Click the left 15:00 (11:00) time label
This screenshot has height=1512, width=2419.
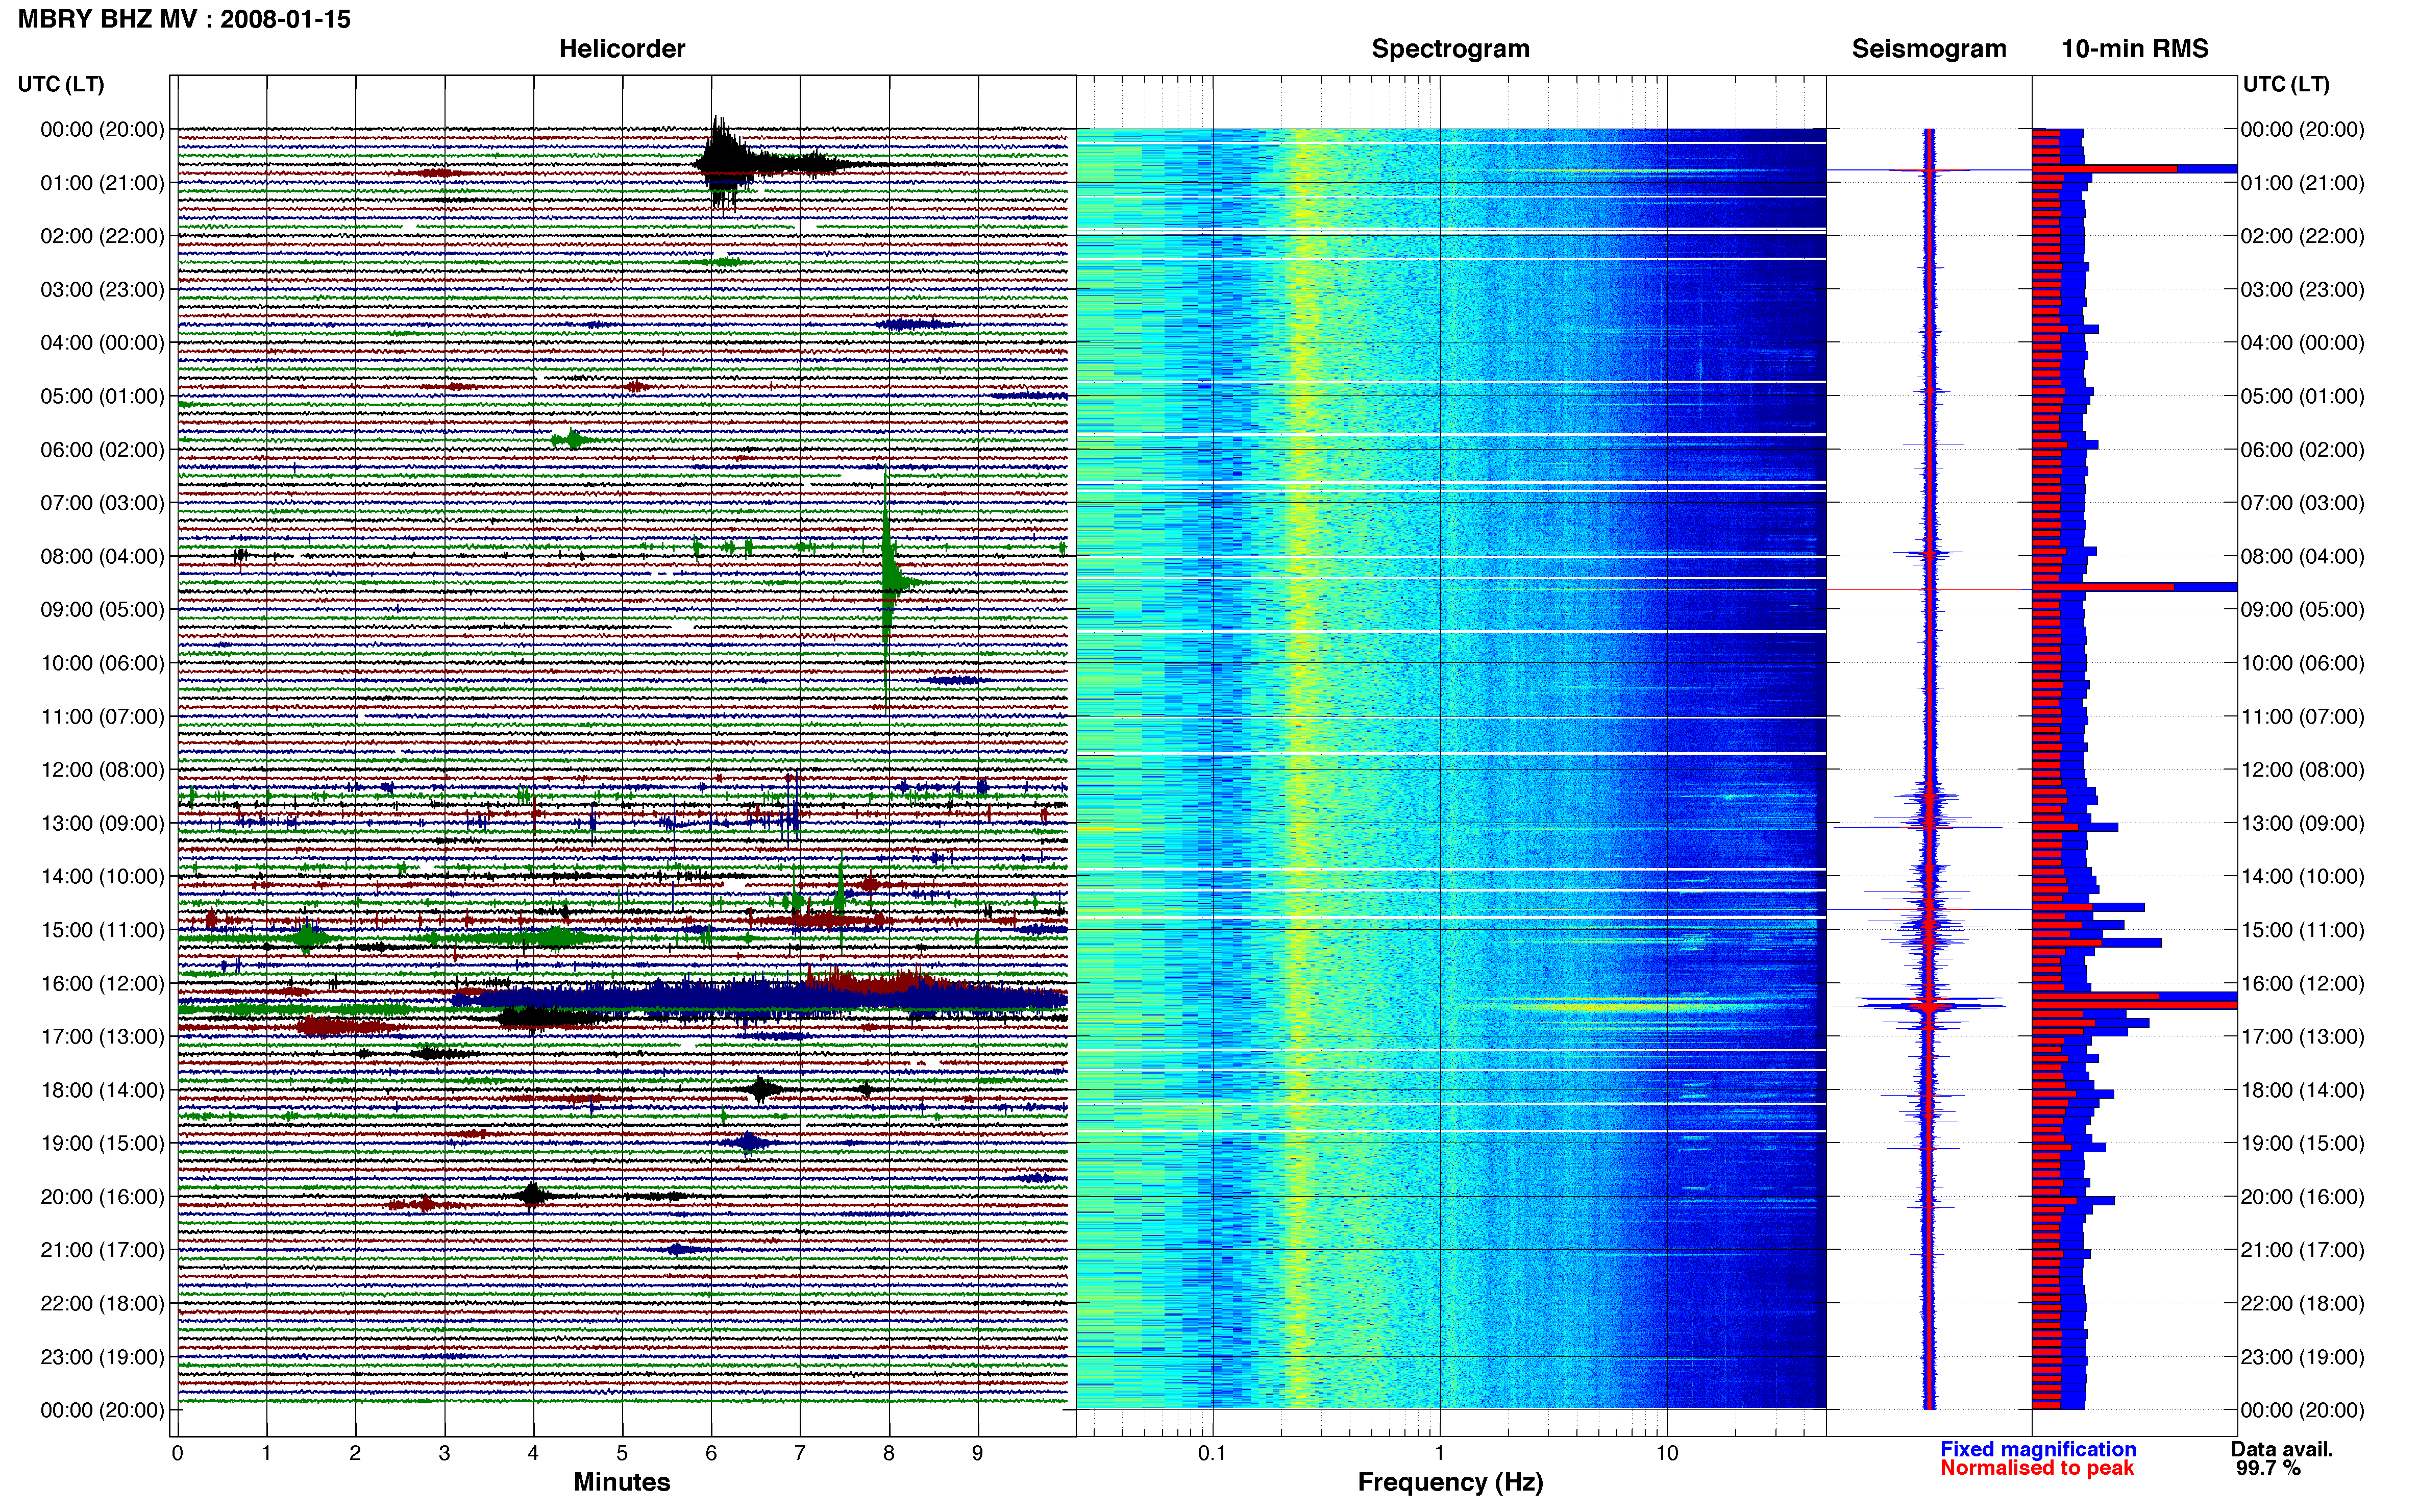[102, 930]
